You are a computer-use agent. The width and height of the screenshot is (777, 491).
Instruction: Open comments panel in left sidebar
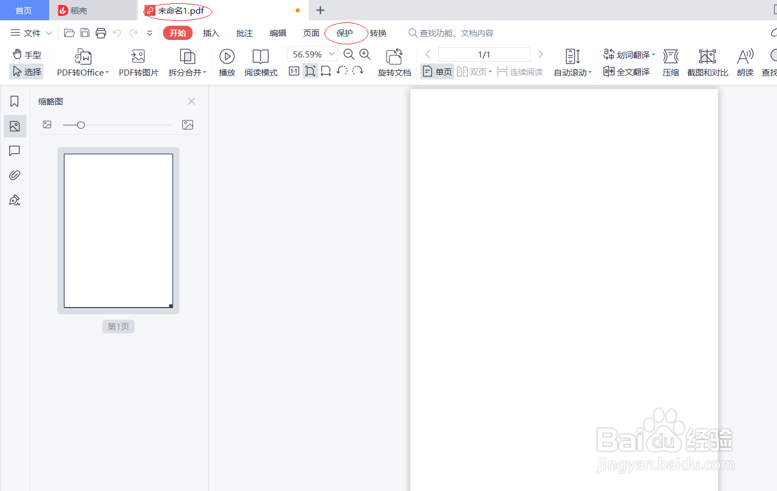[15, 151]
